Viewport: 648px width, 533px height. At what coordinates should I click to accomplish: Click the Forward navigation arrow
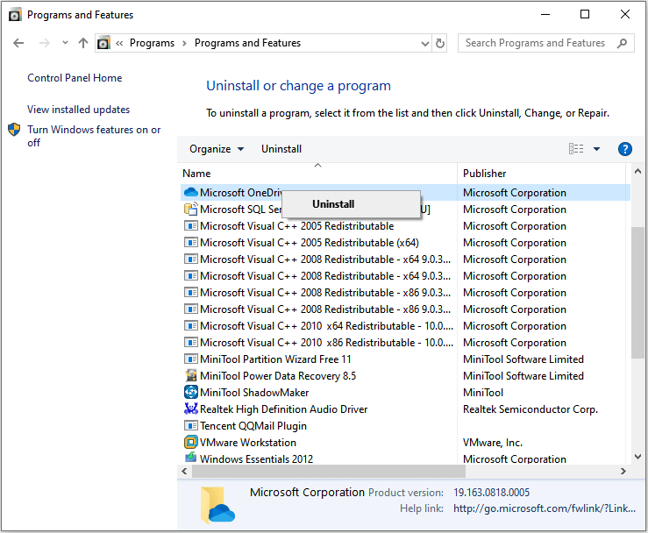(x=44, y=43)
